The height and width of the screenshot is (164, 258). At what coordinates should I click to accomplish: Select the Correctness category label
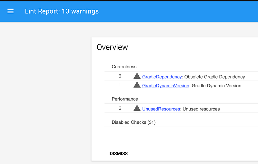point(124,67)
